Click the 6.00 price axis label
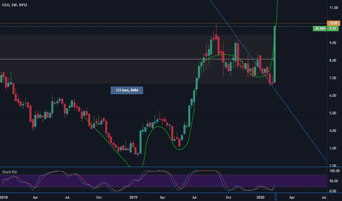This screenshot has width=342, height=201. (x=333, y=95)
